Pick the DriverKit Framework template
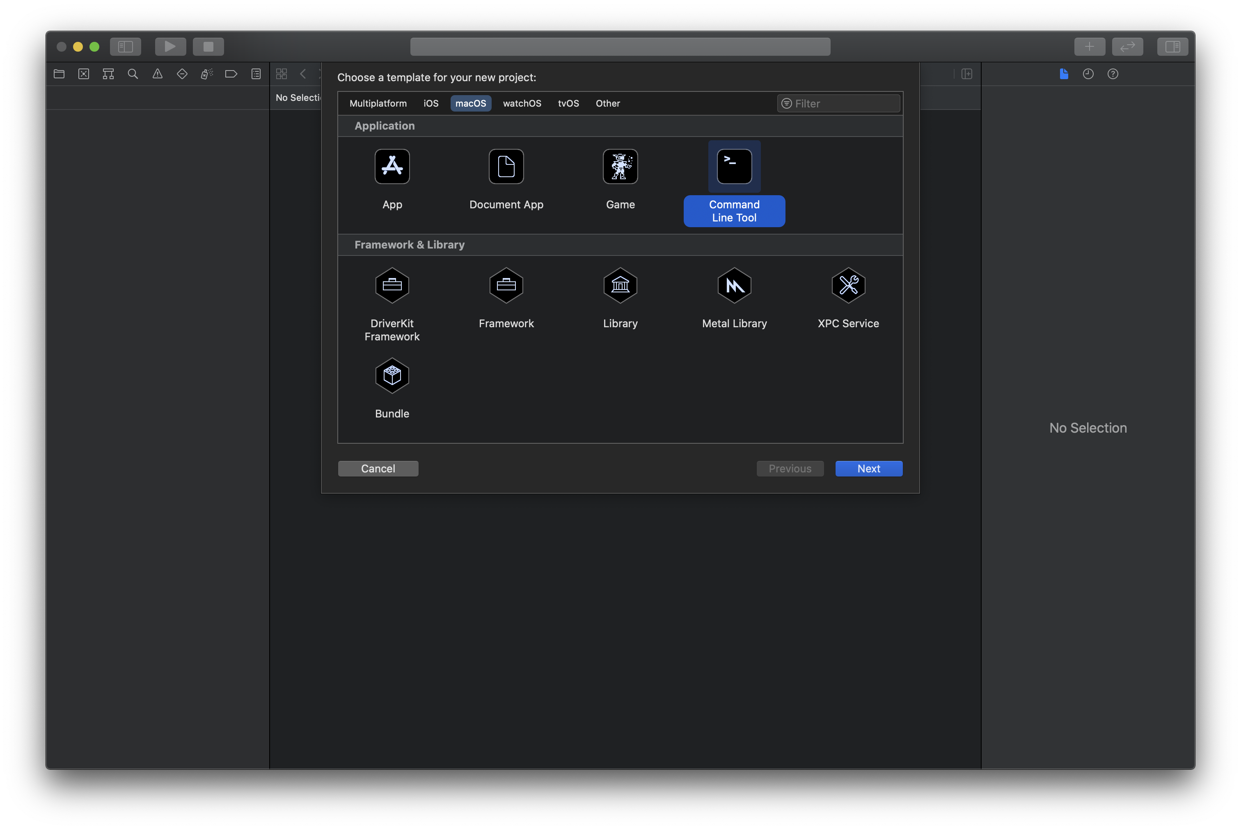This screenshot has width=1241, height=830. coord(392,285)
